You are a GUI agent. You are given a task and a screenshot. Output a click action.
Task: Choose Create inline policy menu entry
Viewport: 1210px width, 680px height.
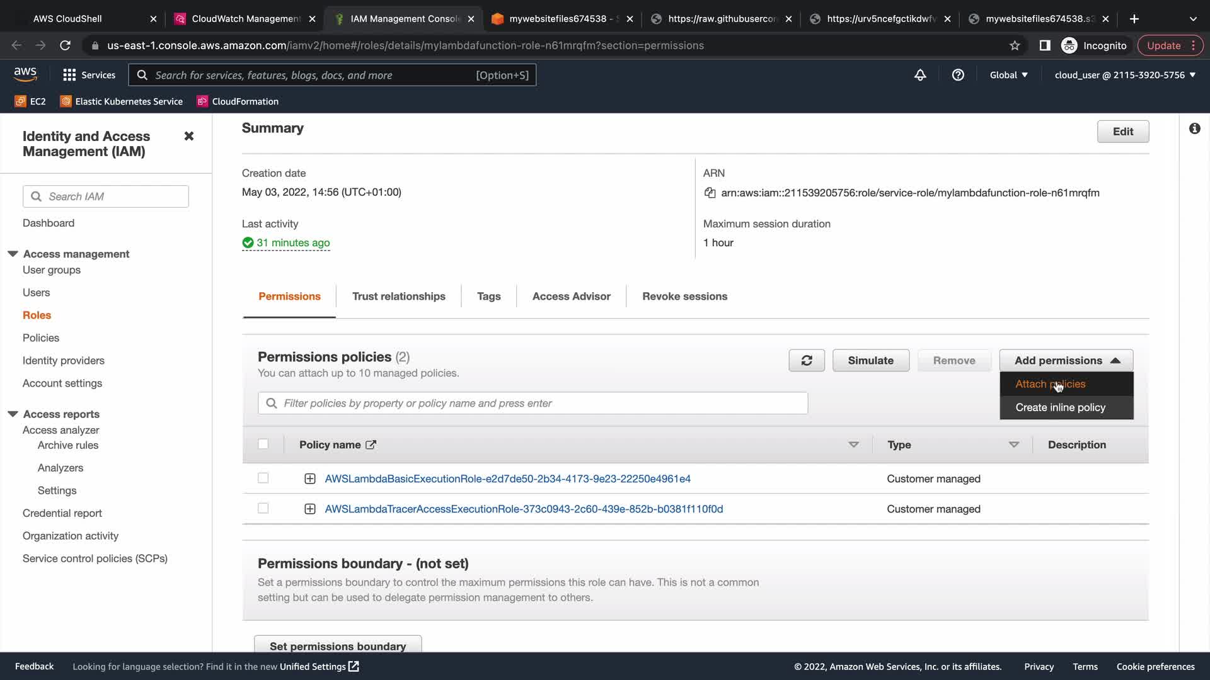click(1060, 407)
